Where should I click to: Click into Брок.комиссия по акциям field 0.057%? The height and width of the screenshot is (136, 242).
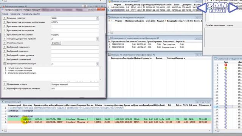(x=75, y=22)
